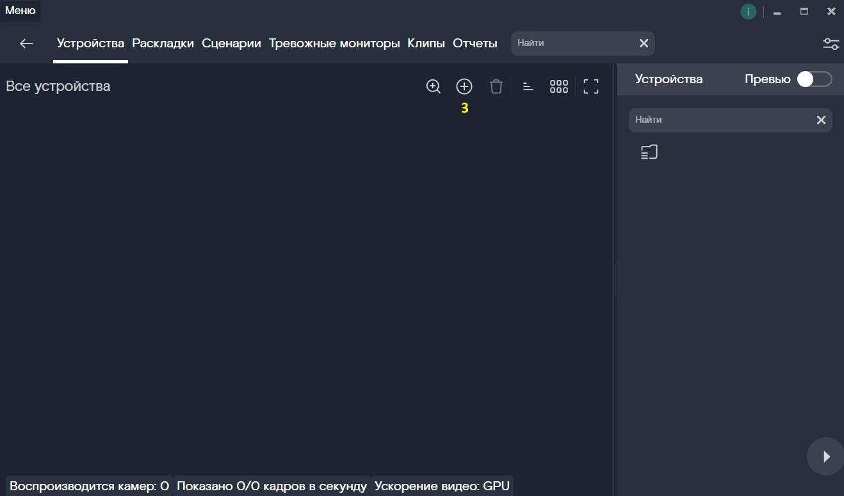Toggle the Превью switch
The height and width of the screenshot is (496, 844).
coord(815,79)
